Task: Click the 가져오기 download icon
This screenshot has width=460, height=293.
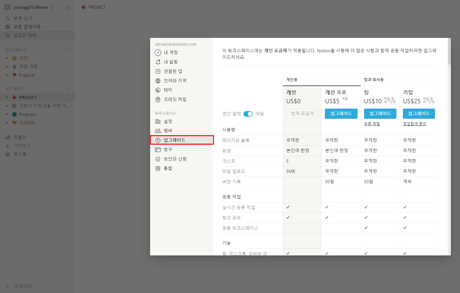Action: (8, 146)
